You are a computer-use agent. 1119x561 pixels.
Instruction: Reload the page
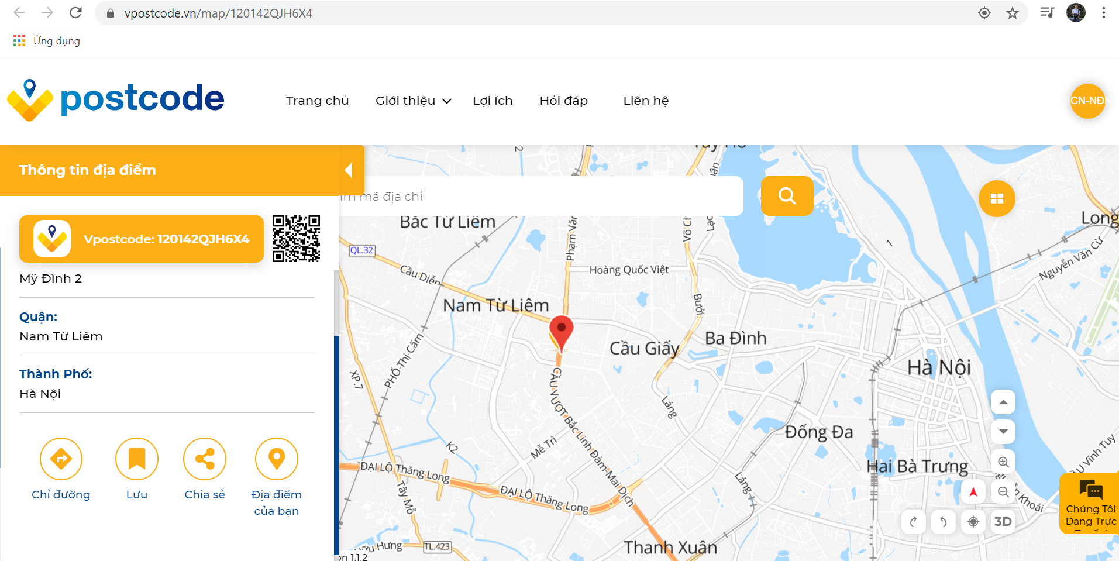click(x=75, y=13)
